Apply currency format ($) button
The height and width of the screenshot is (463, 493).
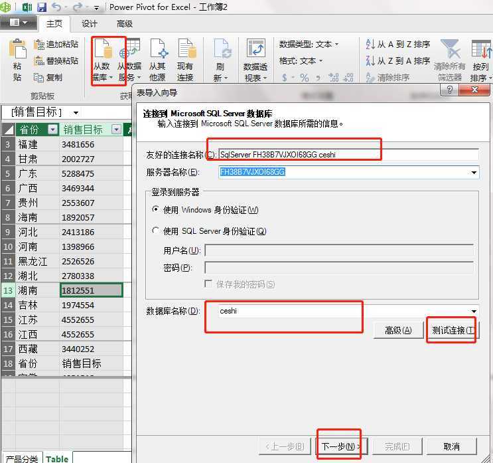[285, 78]
